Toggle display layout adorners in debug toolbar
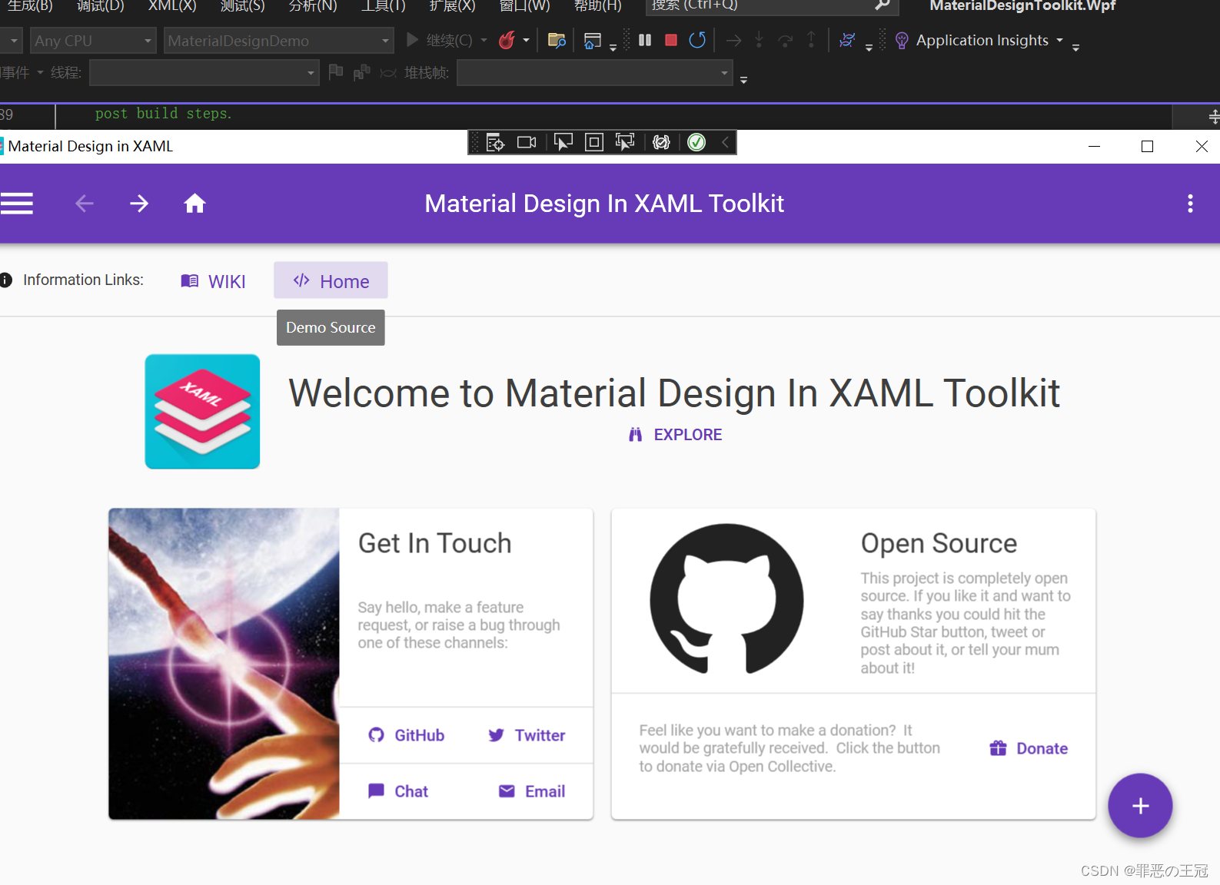 pyautogui.click(x=594, y=142)
